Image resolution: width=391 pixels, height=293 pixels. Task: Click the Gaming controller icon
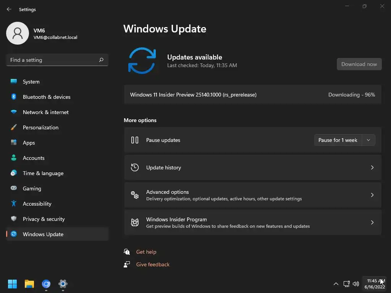click(x=14, y=188)
